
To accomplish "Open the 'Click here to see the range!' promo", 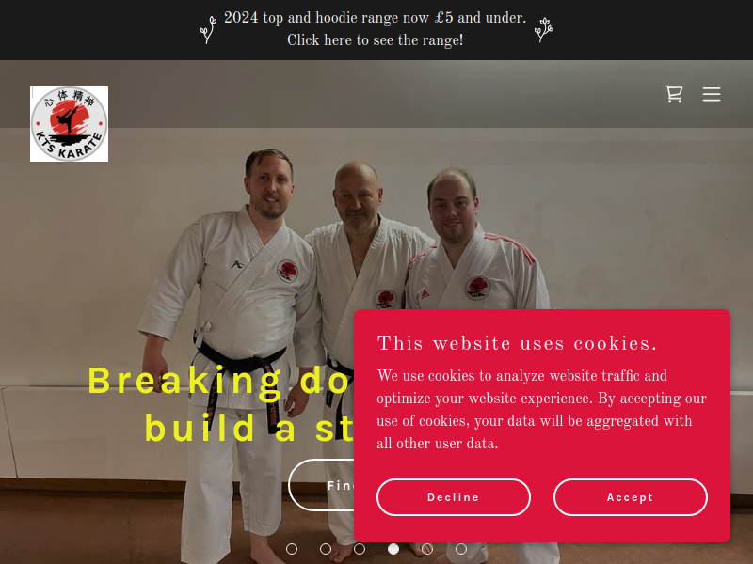I will point(375,40).
